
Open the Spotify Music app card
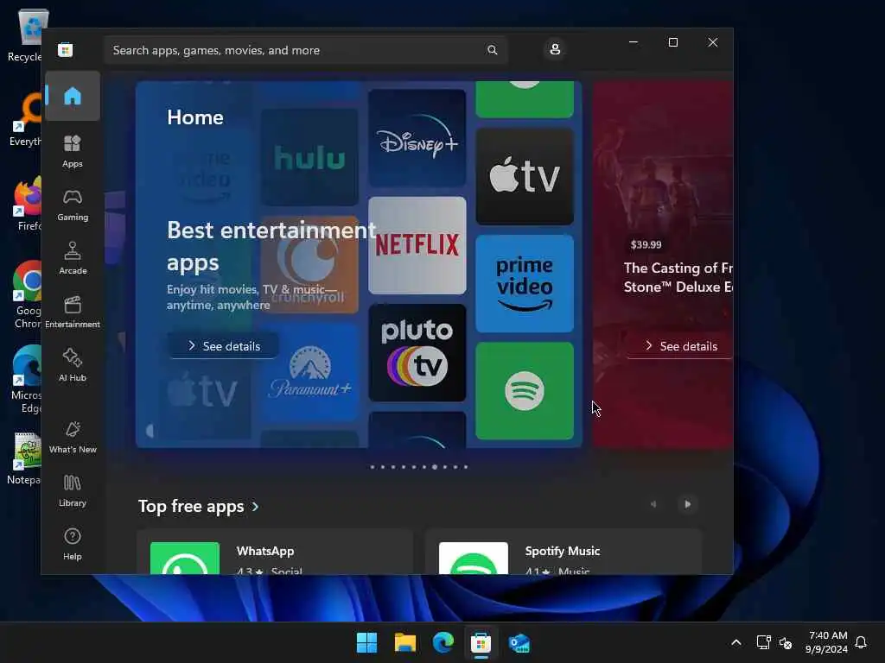coord(563,552)
